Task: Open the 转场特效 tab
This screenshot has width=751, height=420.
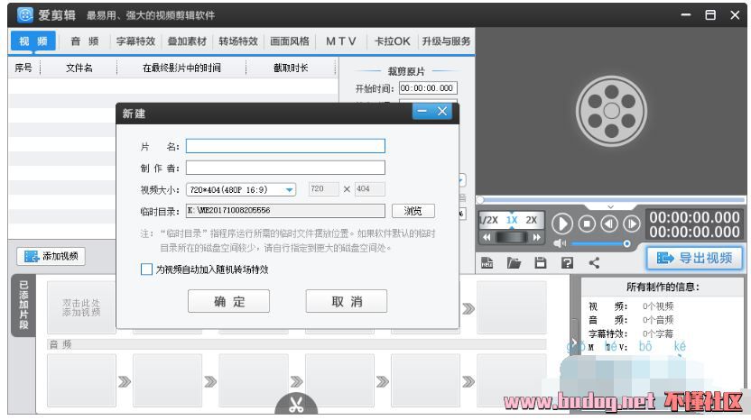Action: (238, 41)
